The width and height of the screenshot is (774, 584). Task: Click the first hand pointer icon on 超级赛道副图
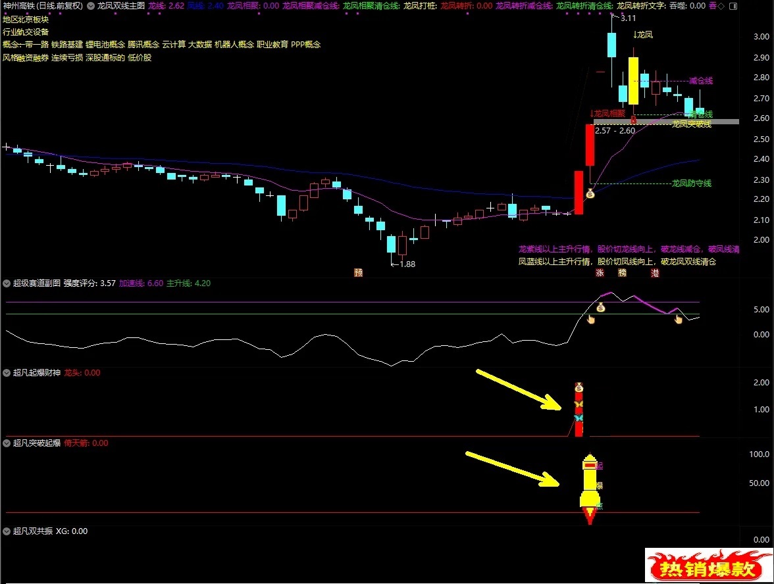[590, 320]
